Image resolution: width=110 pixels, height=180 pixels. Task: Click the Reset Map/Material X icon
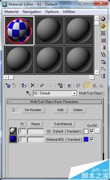pyautogui.click(x=33, y=86)
